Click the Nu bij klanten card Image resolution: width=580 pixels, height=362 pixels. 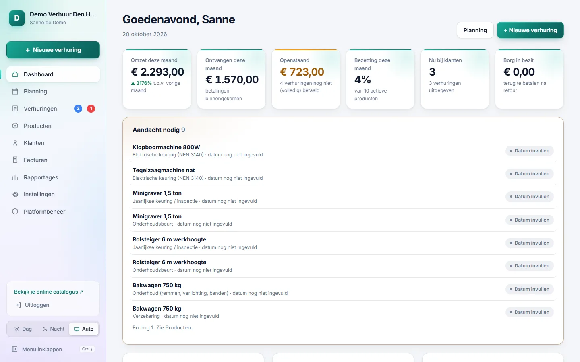click(x=455, y=79)
